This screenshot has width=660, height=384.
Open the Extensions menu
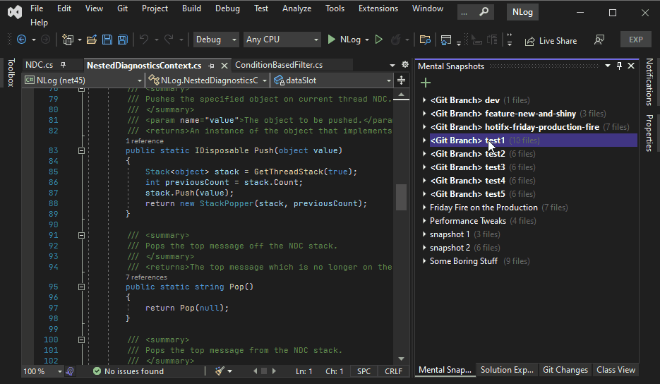[x=378, y=8]
